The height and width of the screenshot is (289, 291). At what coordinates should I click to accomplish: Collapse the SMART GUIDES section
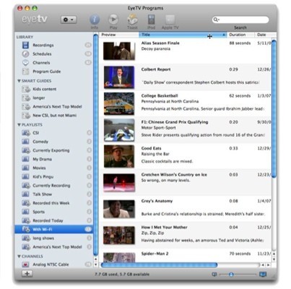19,81
